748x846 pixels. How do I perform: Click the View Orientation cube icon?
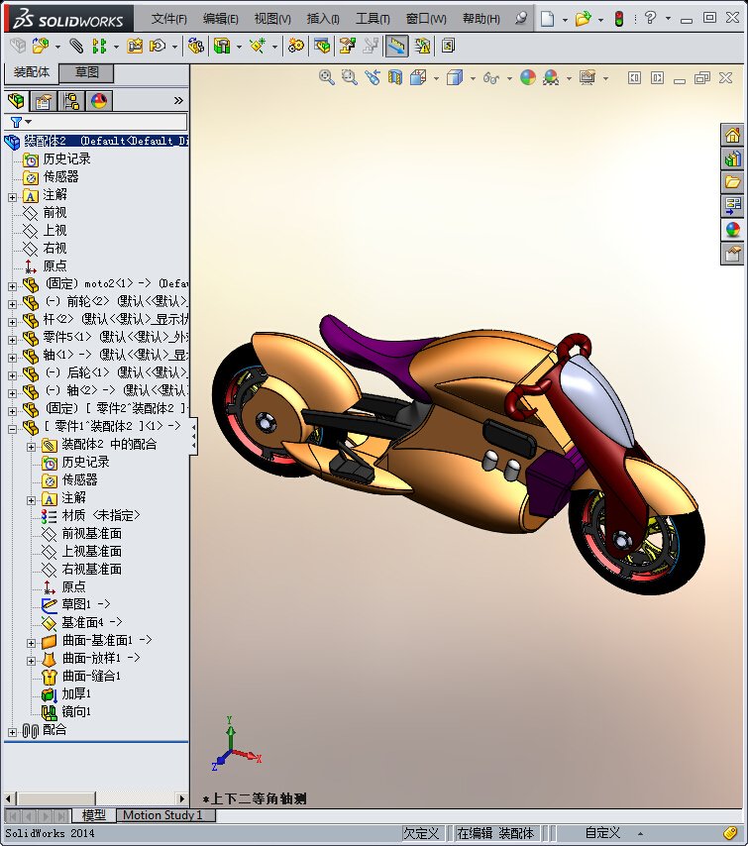pyautogui.click(x=418, y=77)
